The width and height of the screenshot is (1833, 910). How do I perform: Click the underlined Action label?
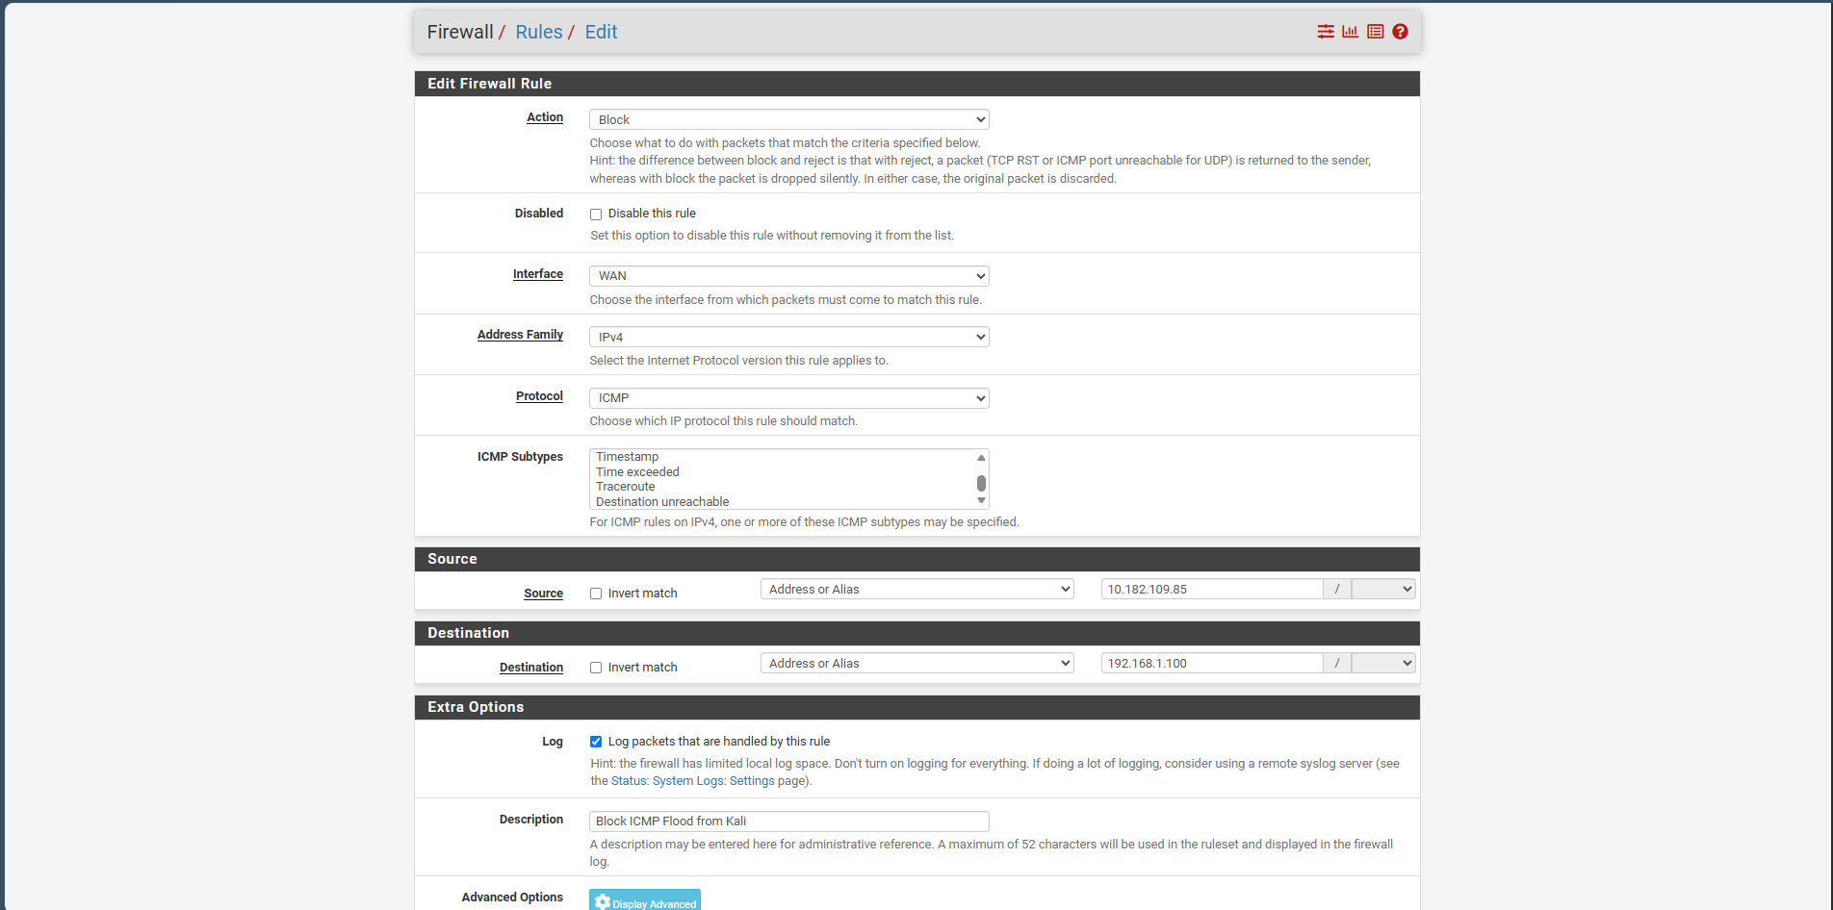[x=545, y=117]
